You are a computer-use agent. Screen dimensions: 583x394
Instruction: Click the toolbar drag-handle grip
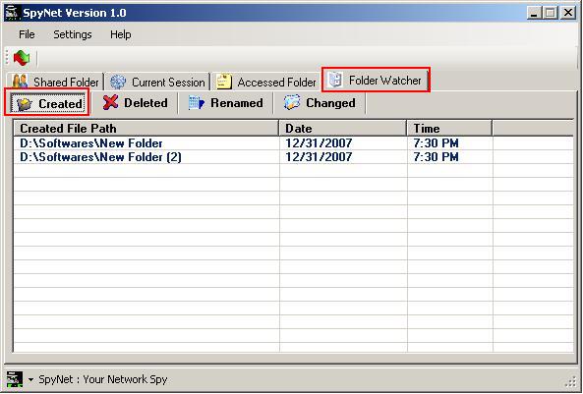click(x=7, y=58)
